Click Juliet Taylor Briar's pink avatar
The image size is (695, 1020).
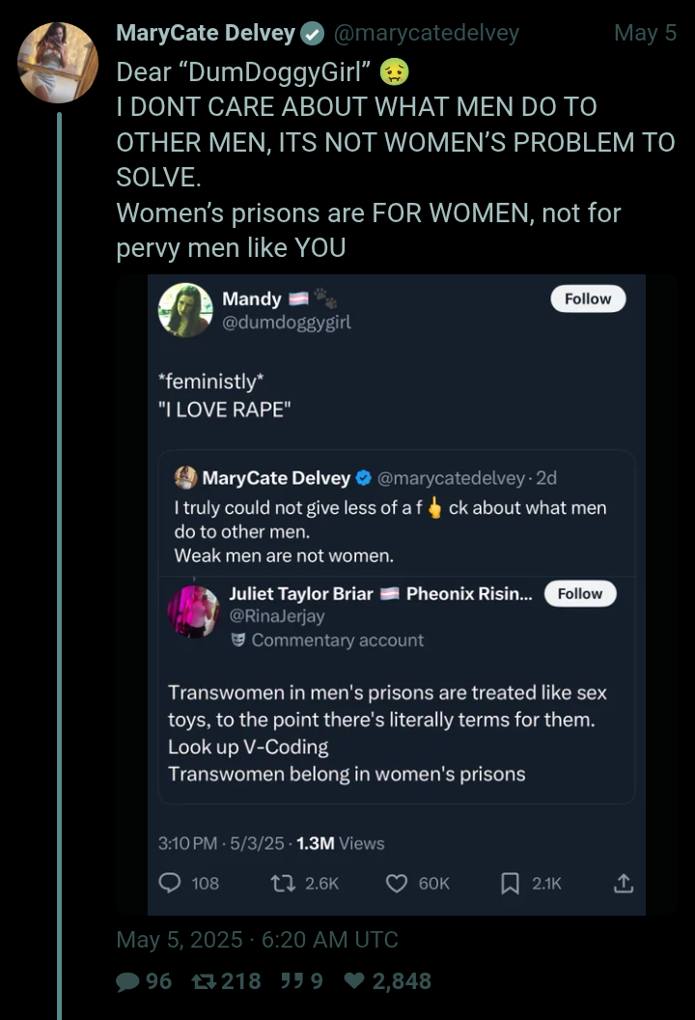click(193, 611)
